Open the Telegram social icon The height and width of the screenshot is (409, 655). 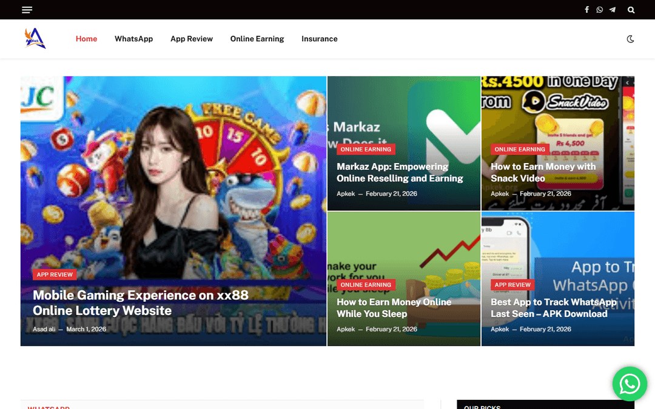click(613, 10)
